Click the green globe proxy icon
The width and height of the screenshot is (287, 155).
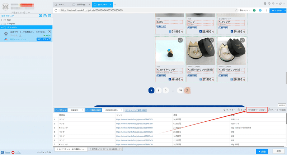254,10
